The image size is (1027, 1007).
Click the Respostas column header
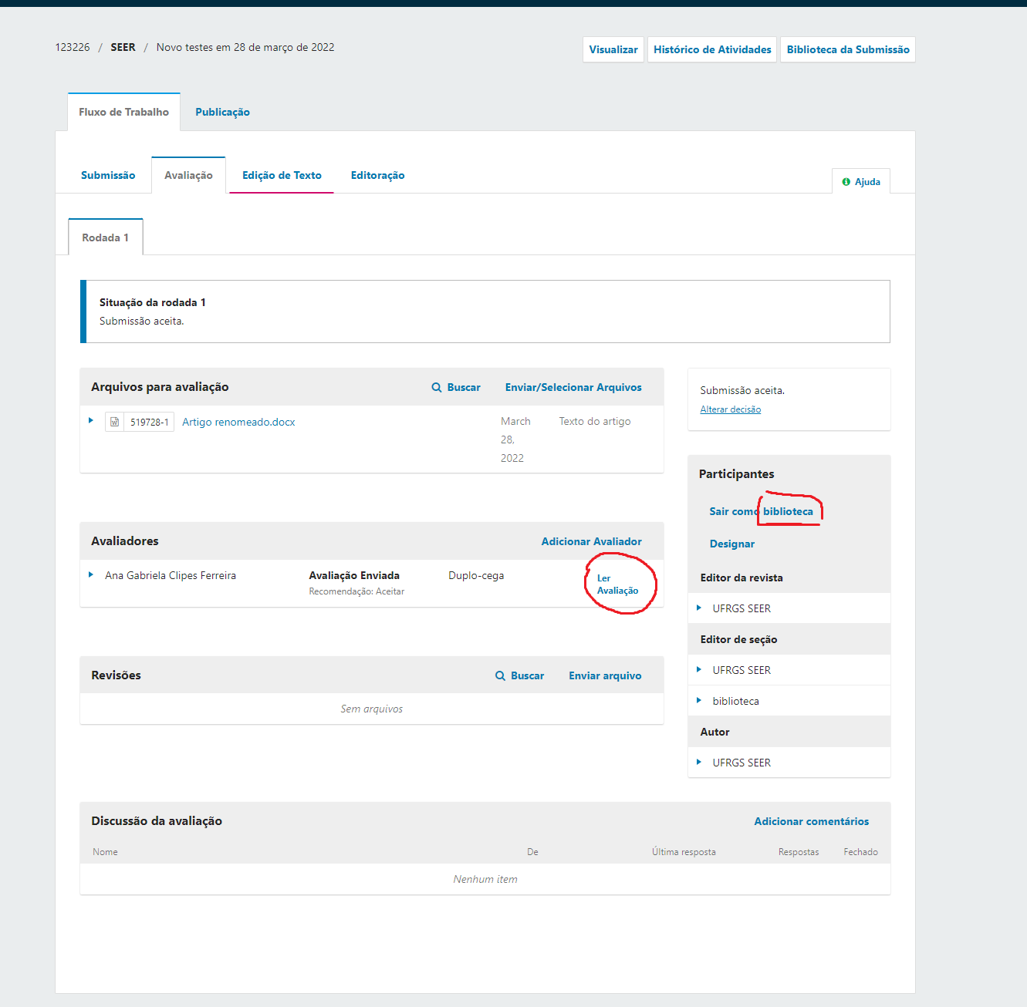pyautogui.click(x=799, y=852)
